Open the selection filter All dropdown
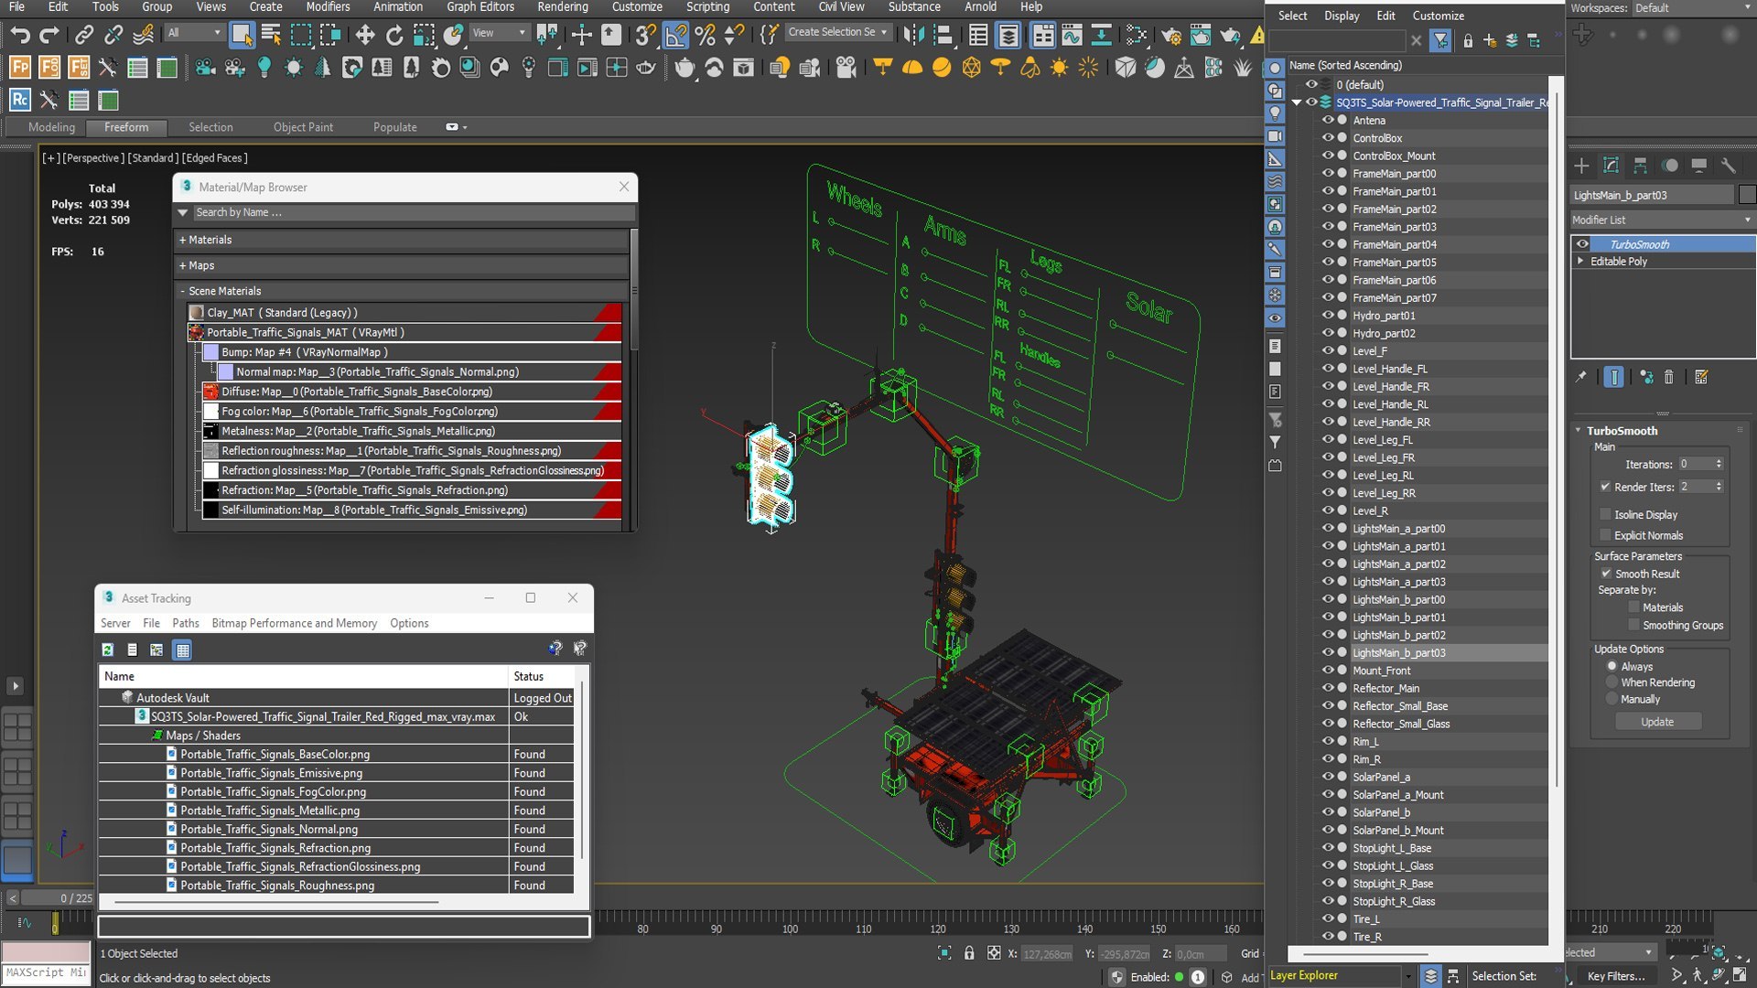1757x988 pixels. pyautogui.click(x=194, y=33)
